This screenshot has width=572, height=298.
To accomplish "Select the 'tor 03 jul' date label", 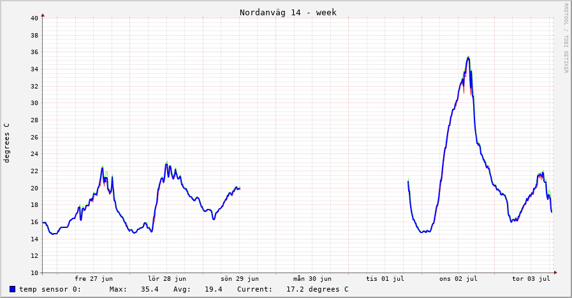I will (531, 279).
